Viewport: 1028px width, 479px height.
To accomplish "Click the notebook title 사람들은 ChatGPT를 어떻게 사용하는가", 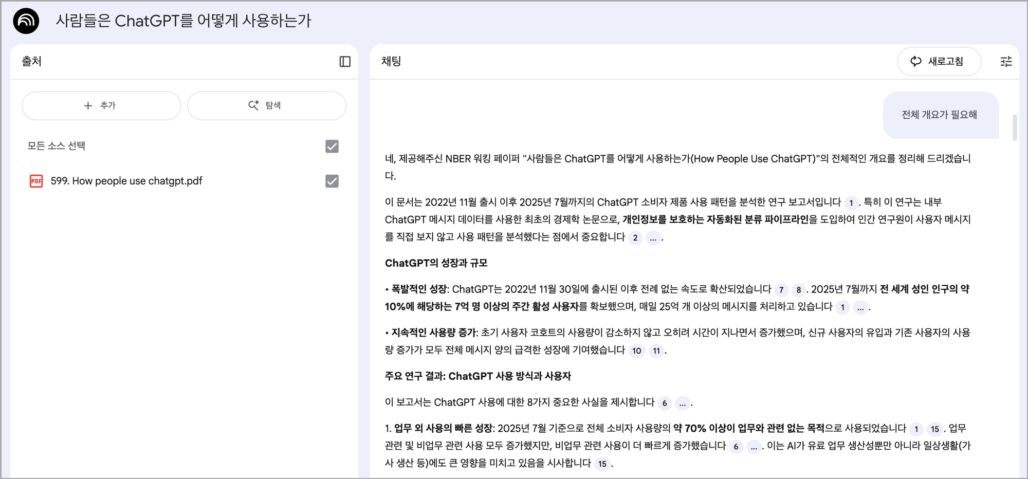I will coord(183,21).
